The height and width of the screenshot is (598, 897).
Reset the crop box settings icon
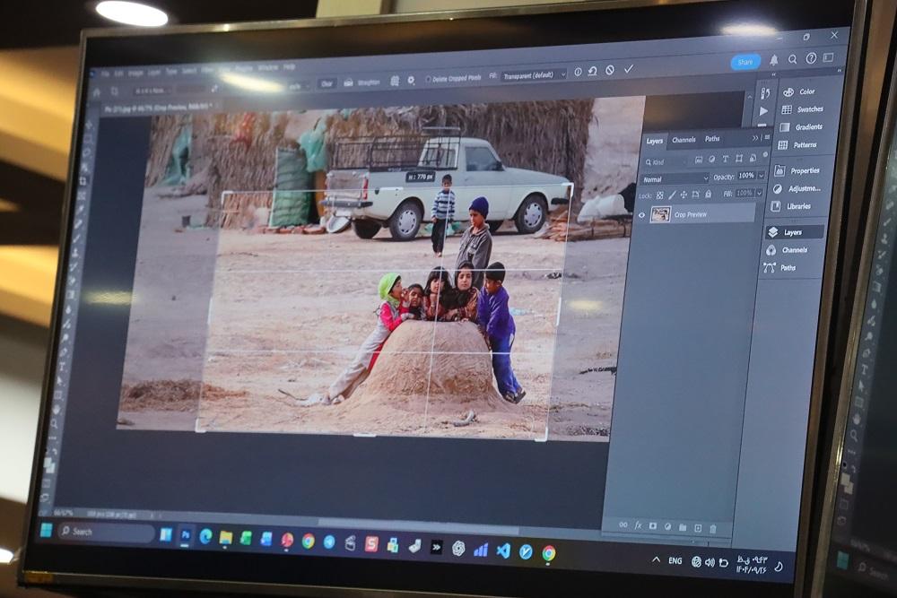[593, 72]
